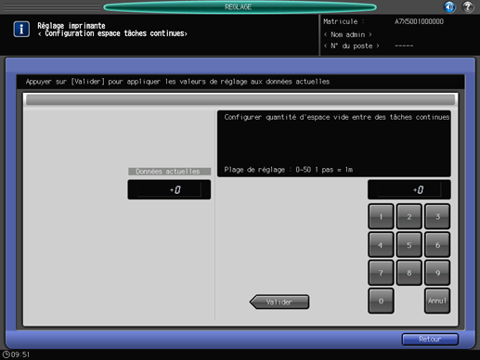Click the REGLAGE title banner
This screenshot has width=480, height=360.
(x=240, y=6)
